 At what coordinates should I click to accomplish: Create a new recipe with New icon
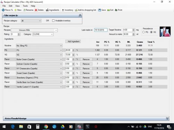15,10
